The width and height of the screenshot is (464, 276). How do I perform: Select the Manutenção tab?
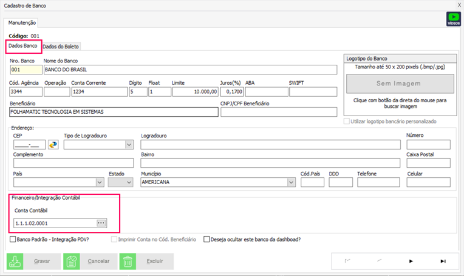[22, 23]
